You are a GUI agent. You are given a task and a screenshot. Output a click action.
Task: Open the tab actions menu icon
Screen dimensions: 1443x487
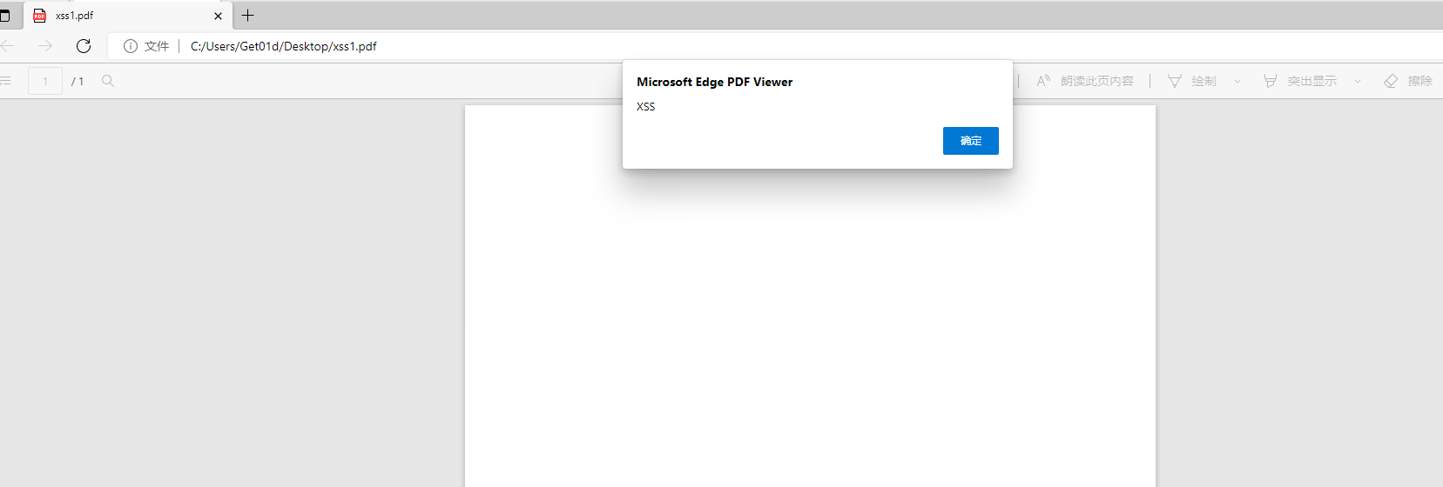click(5, 16)
